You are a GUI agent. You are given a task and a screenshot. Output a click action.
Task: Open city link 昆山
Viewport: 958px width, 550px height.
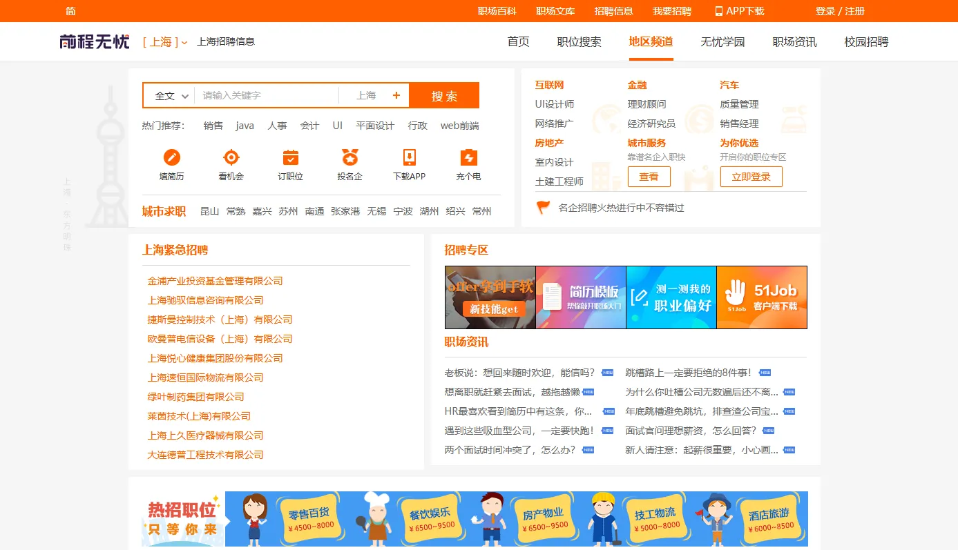[x=209, y=211]
